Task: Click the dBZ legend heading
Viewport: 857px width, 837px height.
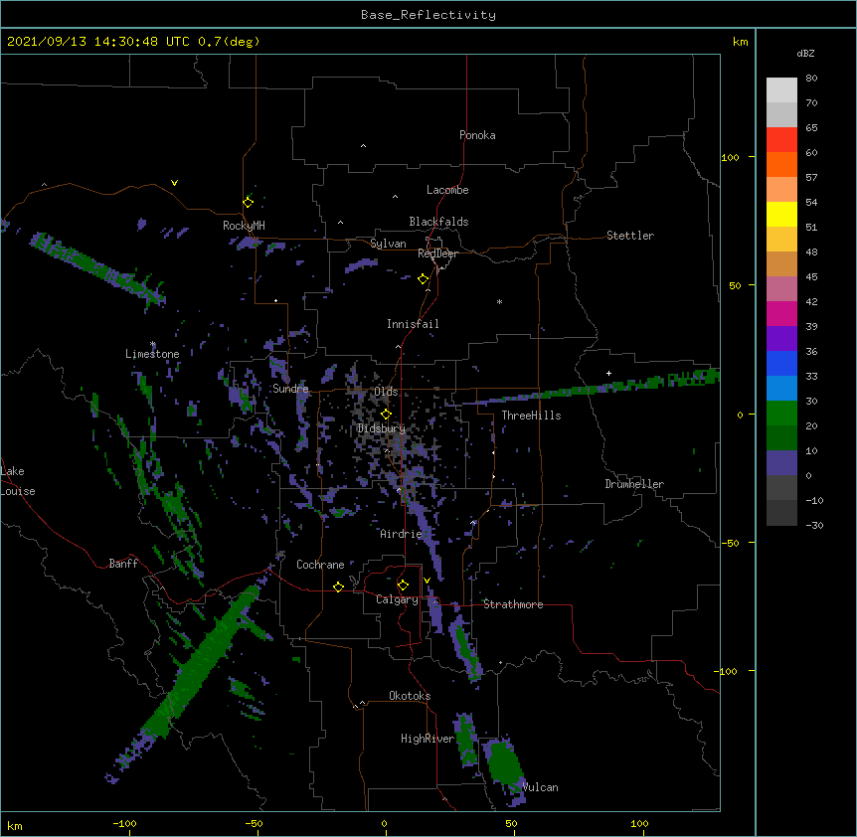Action: pos(805,53)
